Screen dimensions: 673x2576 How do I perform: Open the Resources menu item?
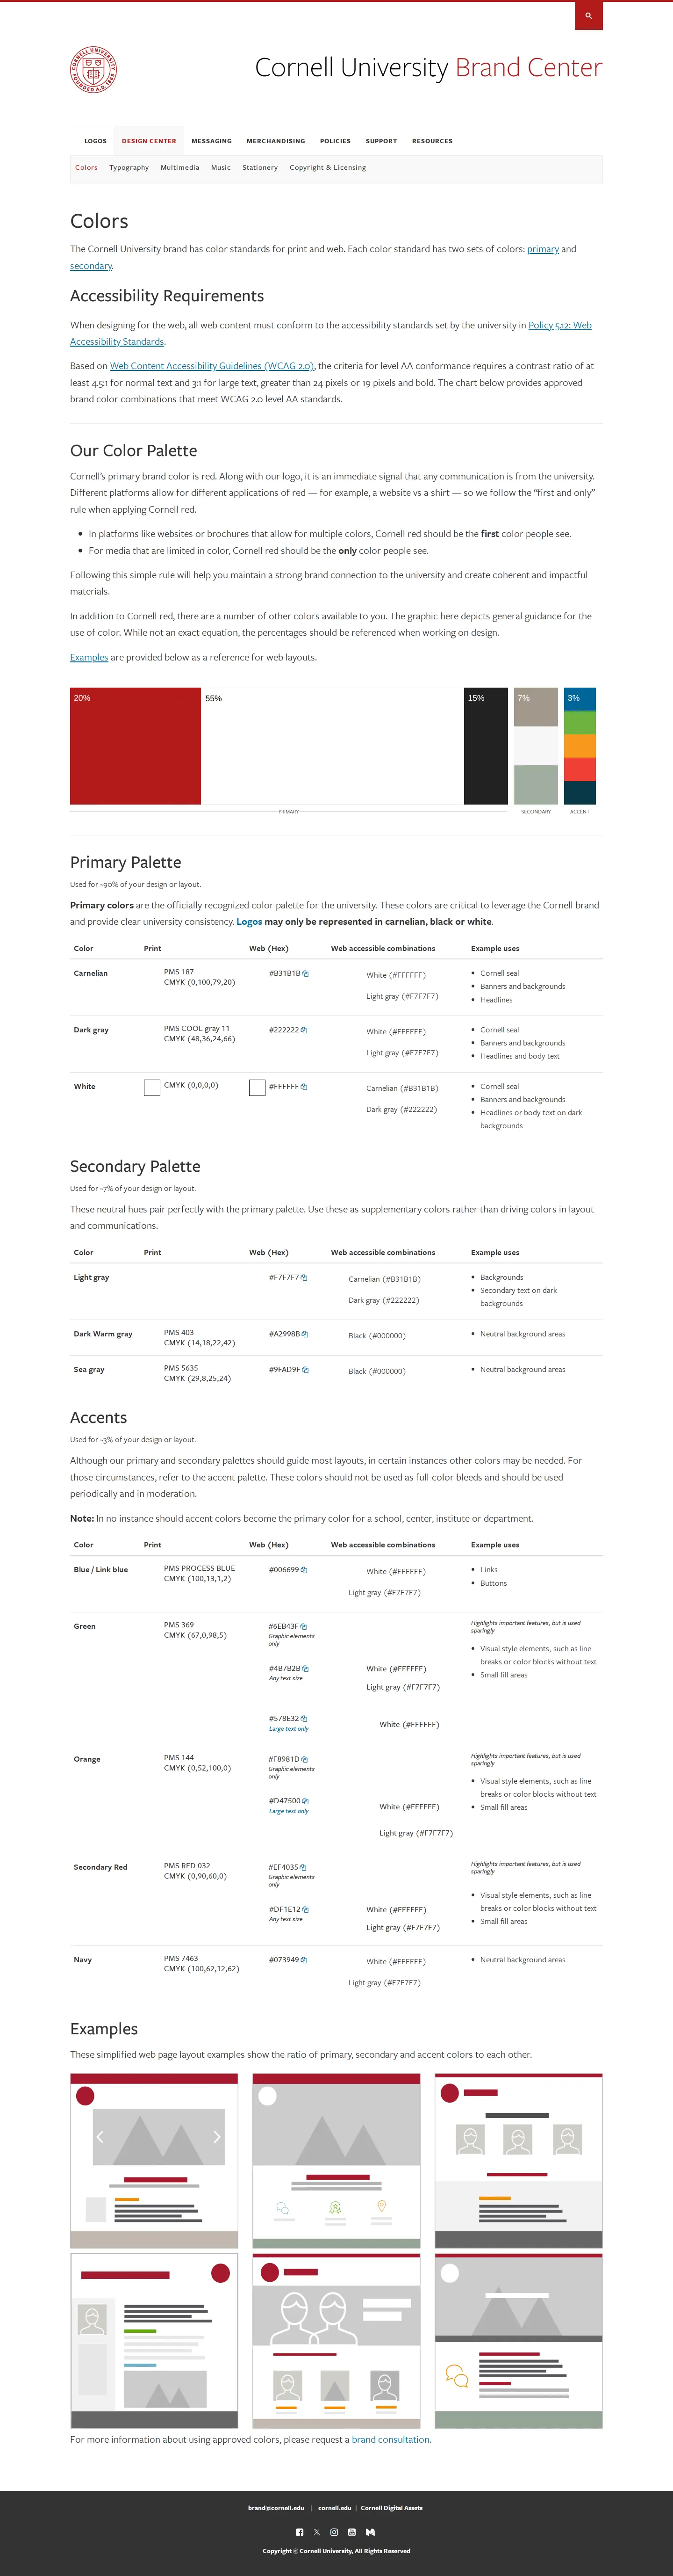tap(432, 141)
